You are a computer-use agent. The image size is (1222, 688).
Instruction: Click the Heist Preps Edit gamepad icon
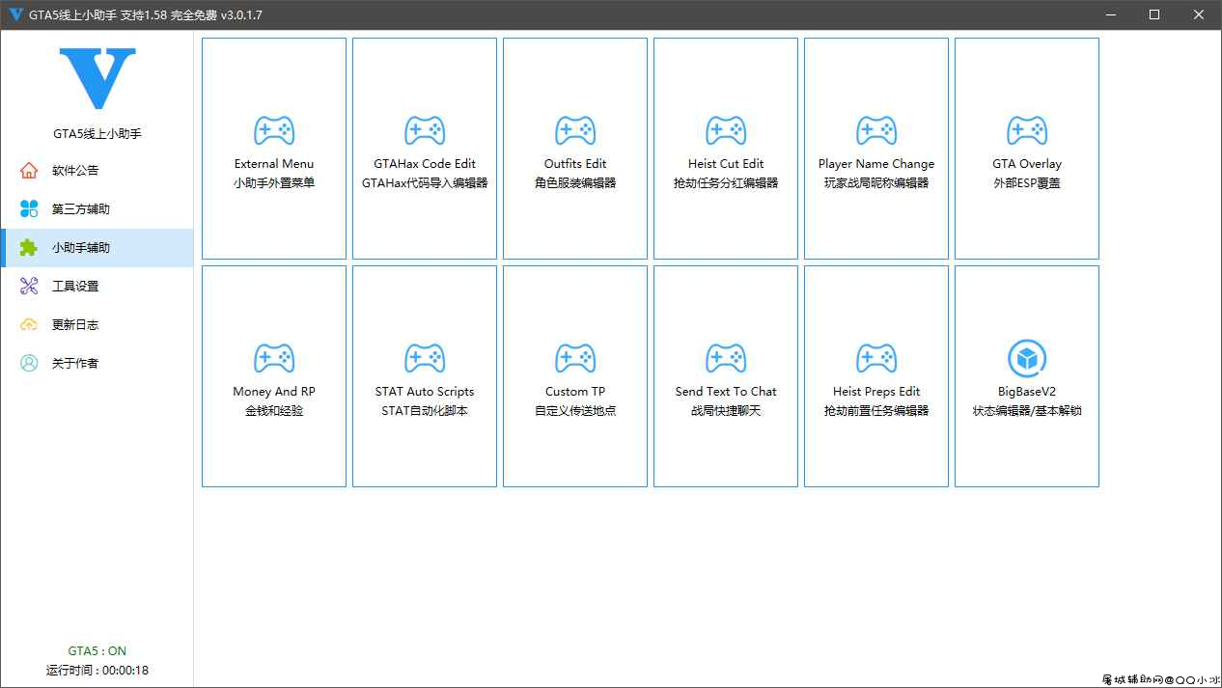(876, 359)
